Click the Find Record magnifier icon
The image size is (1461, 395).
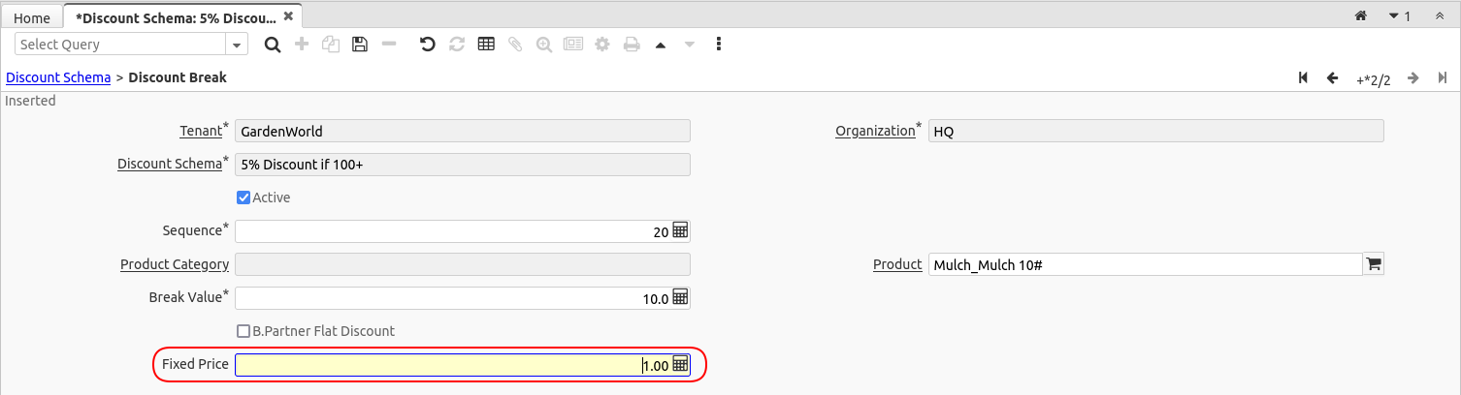[x=273, y=45]
